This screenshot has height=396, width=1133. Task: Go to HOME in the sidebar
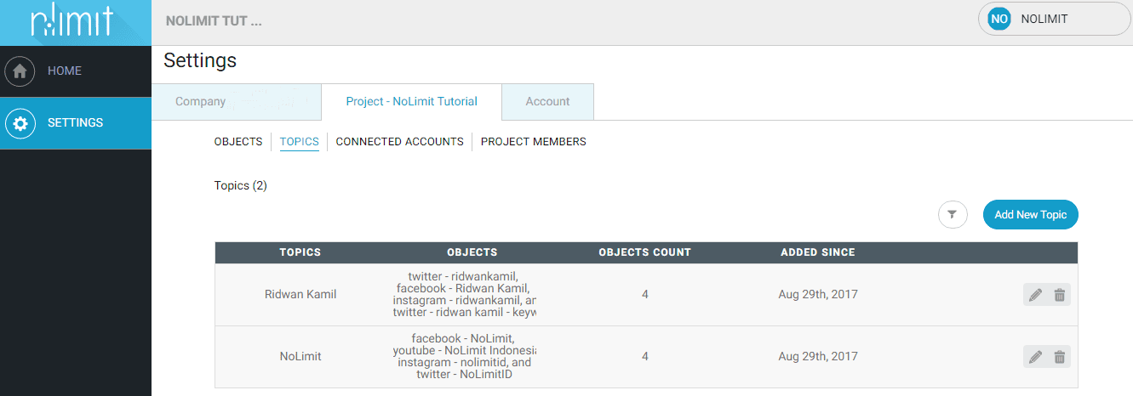pos(76,71)
